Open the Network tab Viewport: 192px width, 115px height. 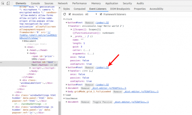pos(63,3)
